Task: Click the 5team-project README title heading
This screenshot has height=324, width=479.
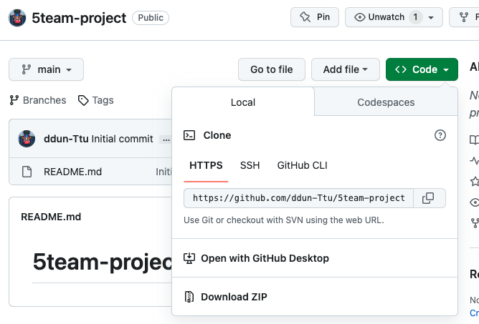Action: pyautogui.click(x=103, y=262)
